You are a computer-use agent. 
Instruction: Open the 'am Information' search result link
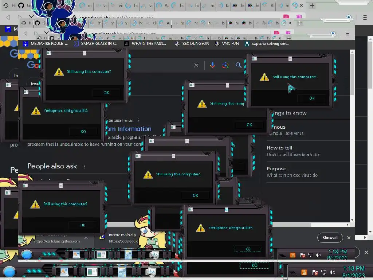tap(129, 129)
